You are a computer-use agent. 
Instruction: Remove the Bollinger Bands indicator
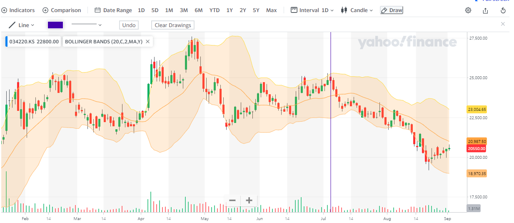pyautogui.click(x=148, y=42)
